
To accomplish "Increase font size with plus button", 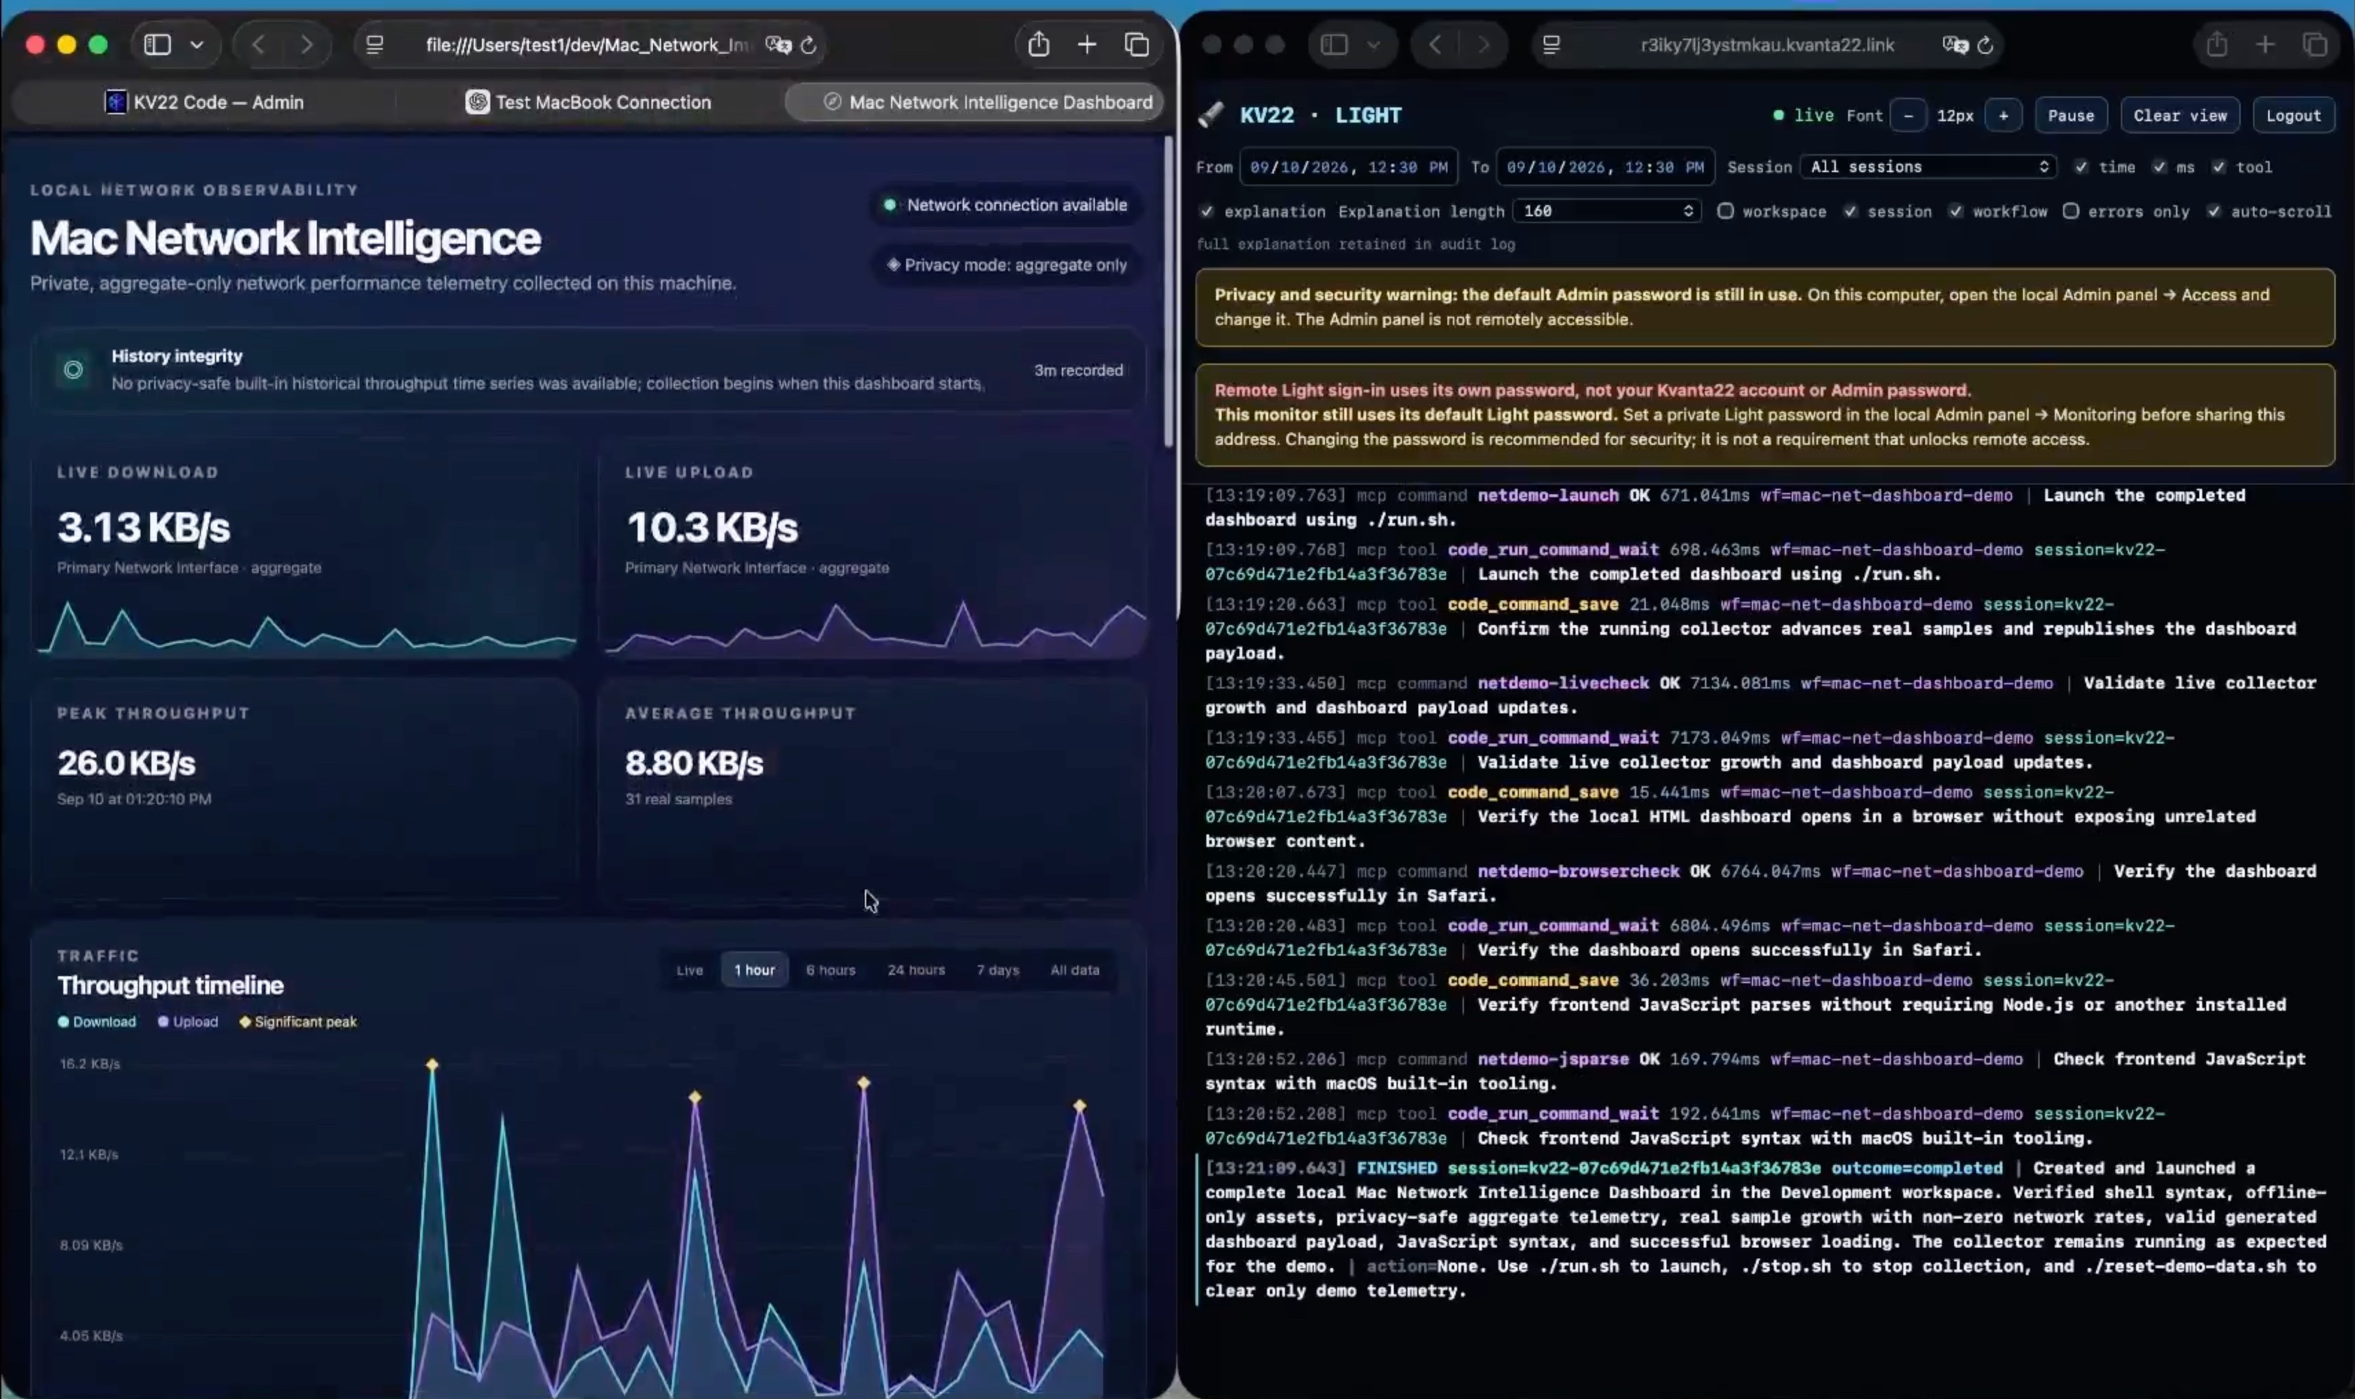I will coord(2002,115).
